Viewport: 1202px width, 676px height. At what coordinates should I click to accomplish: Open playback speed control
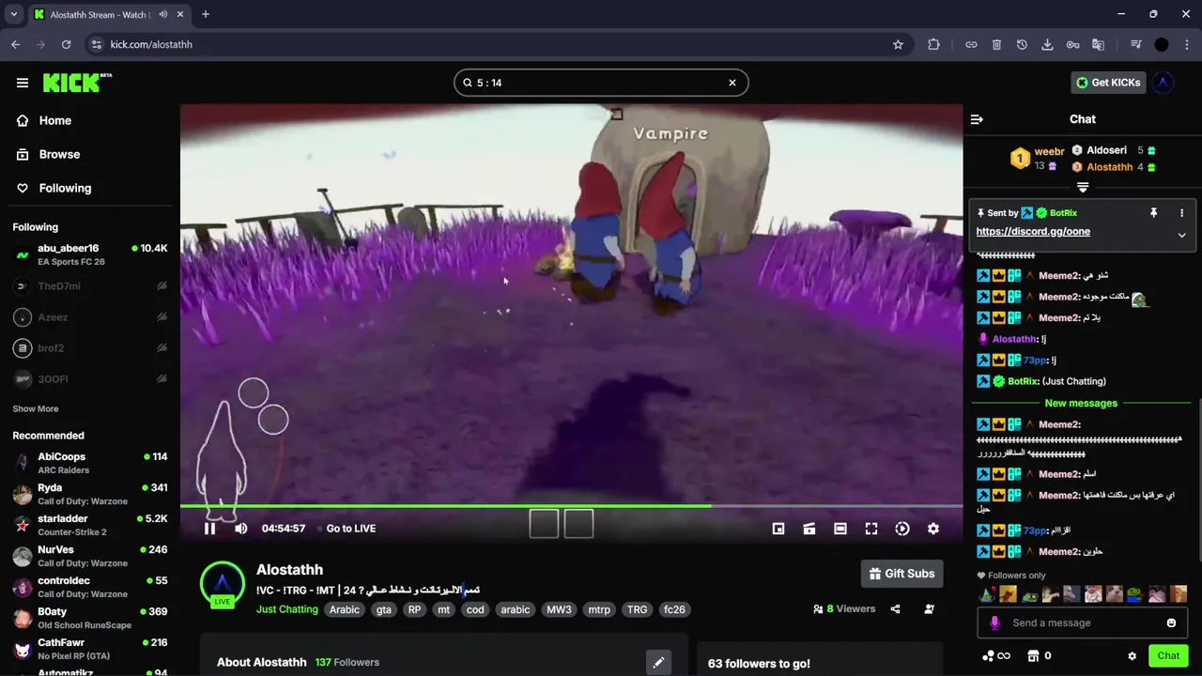click(902, 529)
